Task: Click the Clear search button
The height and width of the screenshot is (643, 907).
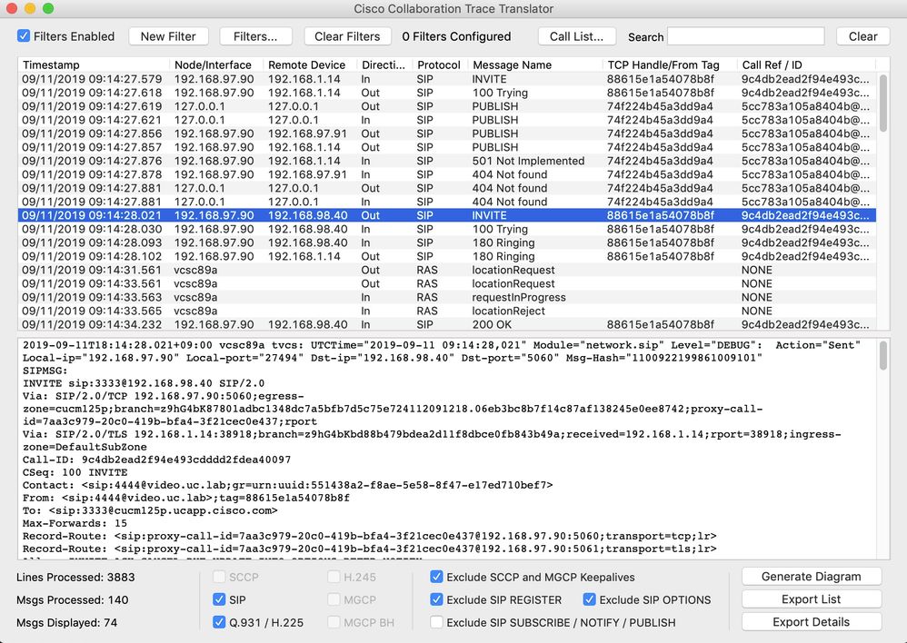Action: (862, 36)
